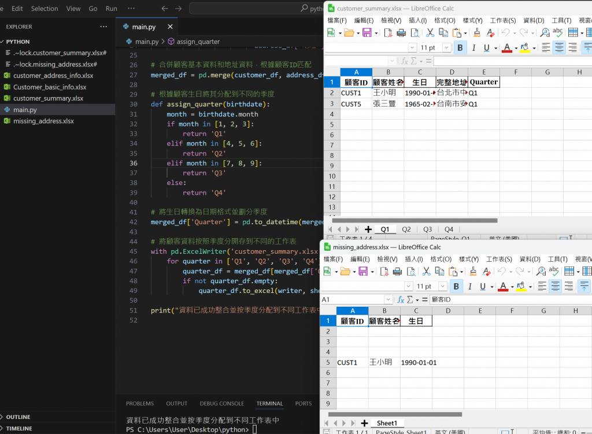Expand the OUTLINE section in Explorer
592x434 pixels.
pyautogui.click(x=18, y=417)
